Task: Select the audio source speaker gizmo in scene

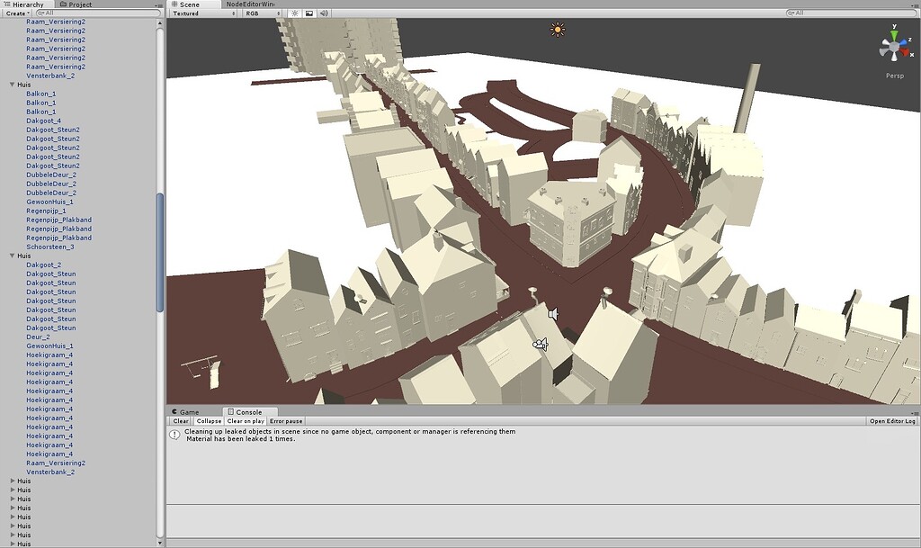Action: point(553,314)
